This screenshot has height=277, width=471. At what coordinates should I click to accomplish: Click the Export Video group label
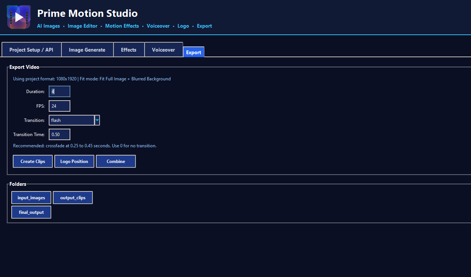click(24, 67)
